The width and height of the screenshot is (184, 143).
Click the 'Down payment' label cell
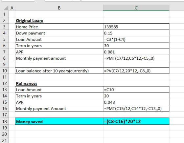(x=59, y=33)
